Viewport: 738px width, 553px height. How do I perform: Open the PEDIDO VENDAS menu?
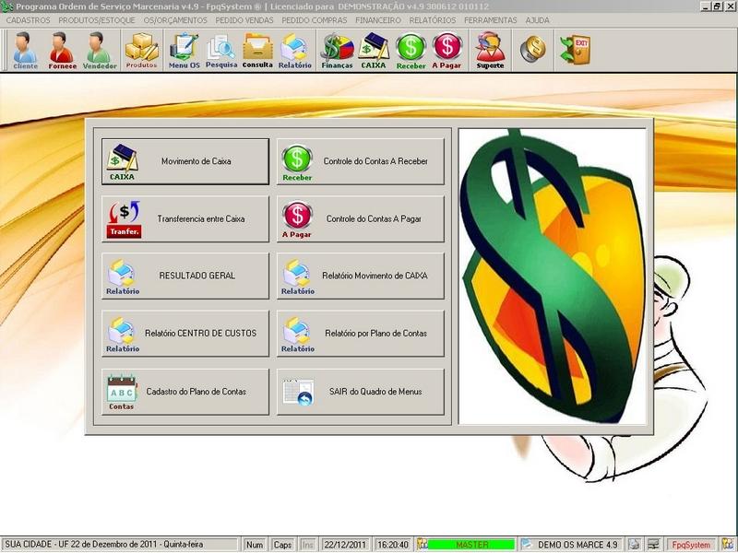[x=244, y=20]
